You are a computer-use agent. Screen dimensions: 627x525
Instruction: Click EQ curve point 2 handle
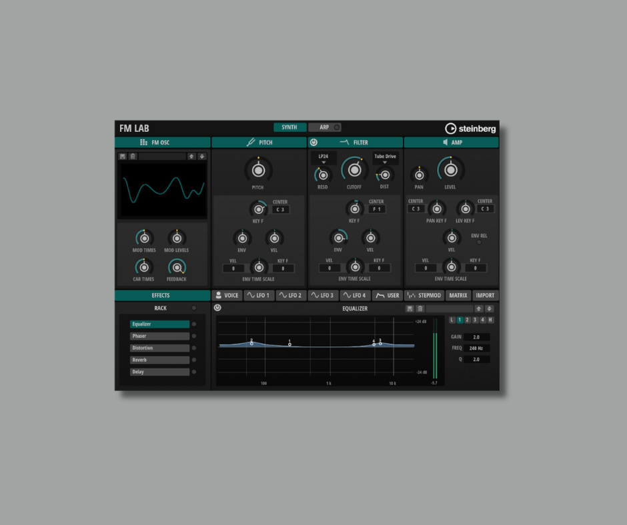251,343
